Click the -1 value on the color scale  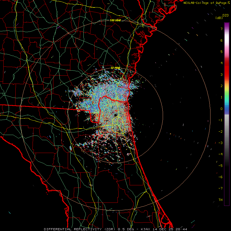220,120
